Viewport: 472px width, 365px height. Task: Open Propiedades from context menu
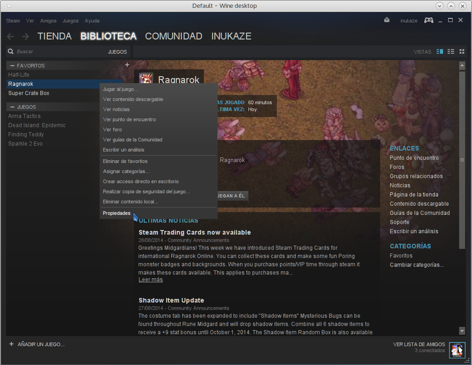click(x=158, y=213)
